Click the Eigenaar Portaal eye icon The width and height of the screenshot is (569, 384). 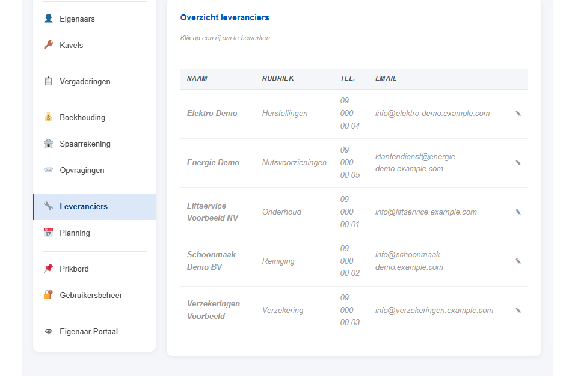(48, 331)
